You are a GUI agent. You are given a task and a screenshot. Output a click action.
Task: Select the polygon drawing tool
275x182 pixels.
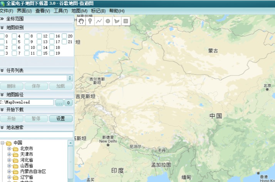point(117,21)
